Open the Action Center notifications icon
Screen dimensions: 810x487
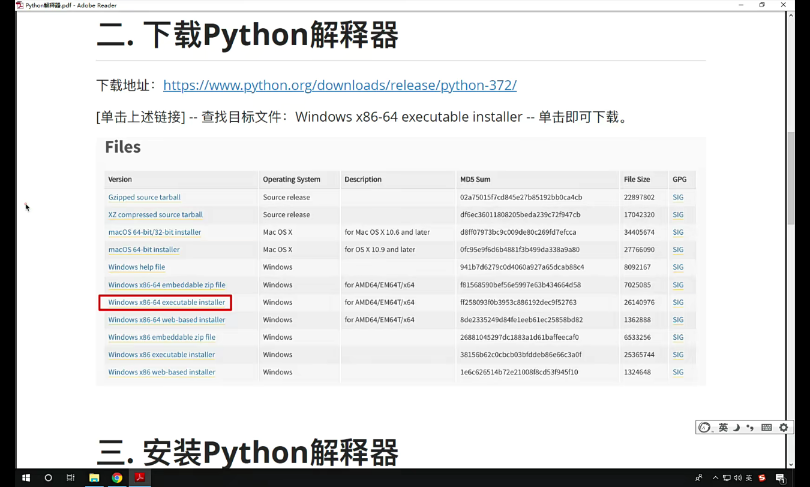tap(781, 478)
